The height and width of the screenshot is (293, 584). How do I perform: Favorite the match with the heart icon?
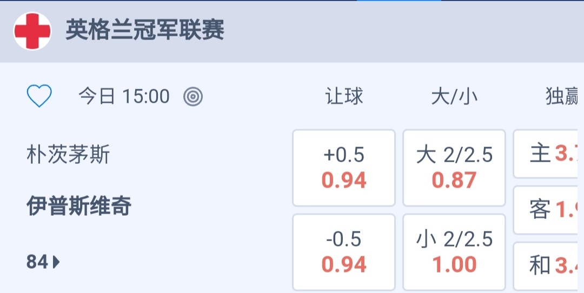point(39,97)
